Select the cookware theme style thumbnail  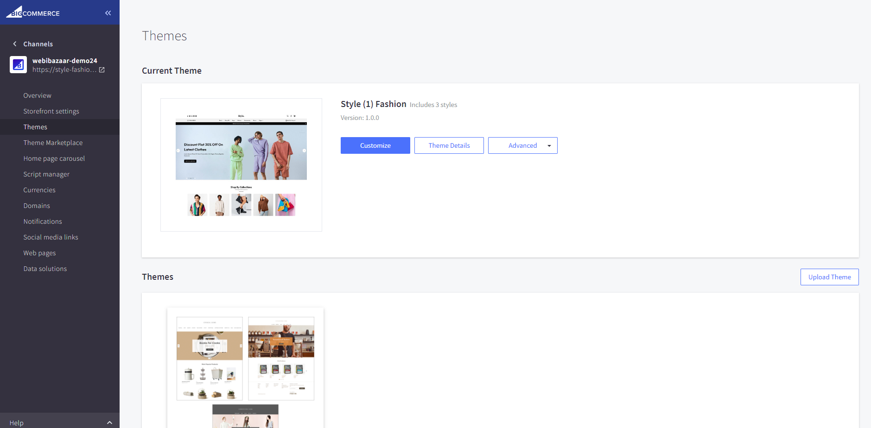210,358
